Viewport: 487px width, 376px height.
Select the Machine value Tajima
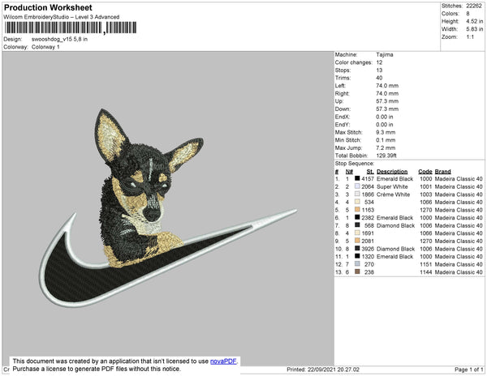pos(385,54)
